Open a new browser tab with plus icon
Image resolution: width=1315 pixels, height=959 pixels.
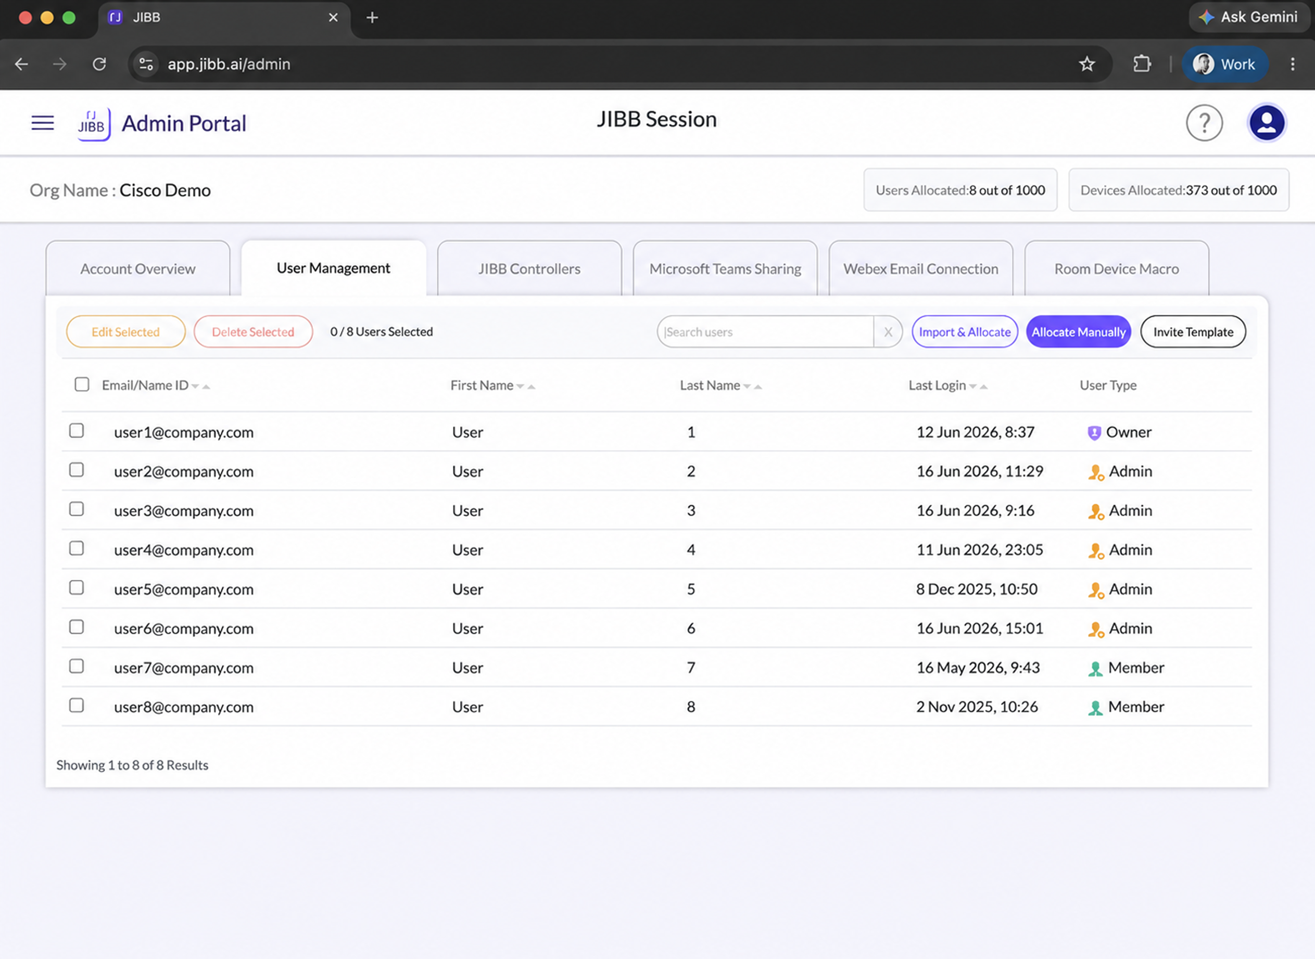click(x=372, y=17)
